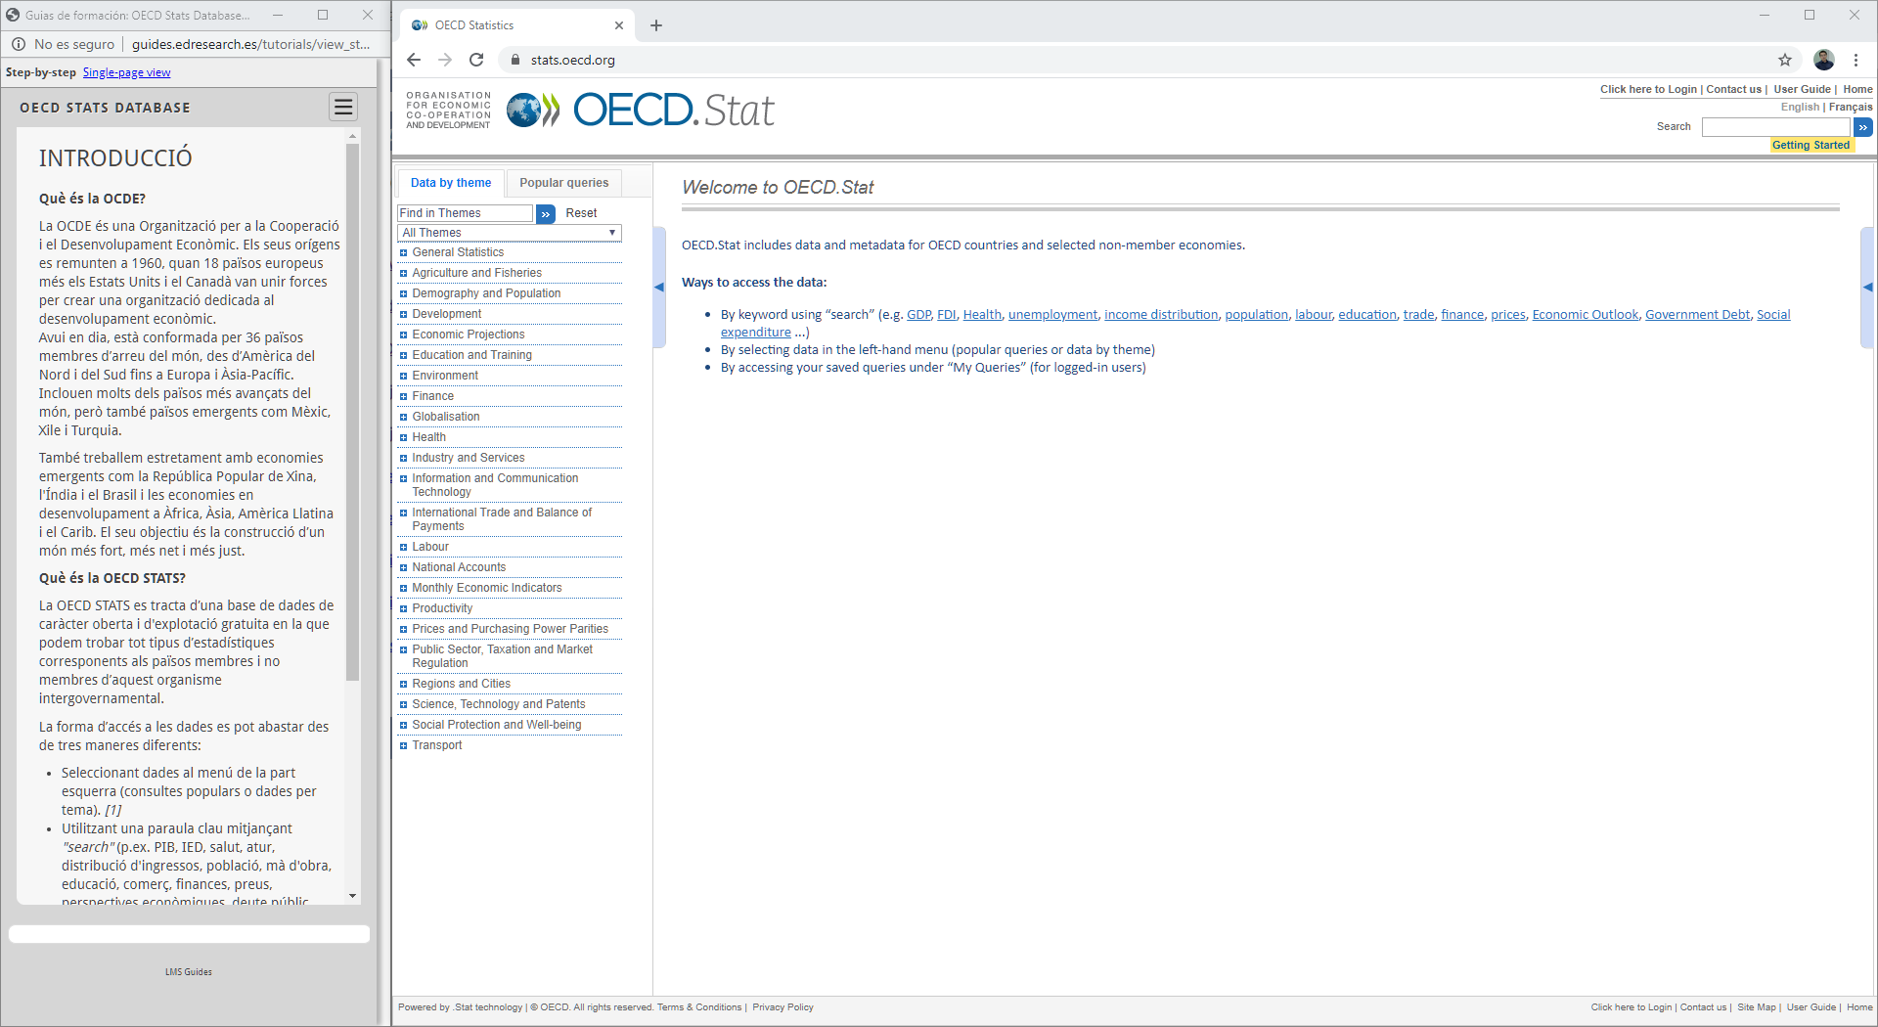The image size is (1878, 1027).
Task: Select International Trade and Balance of Payments
Action: (502, 519)
